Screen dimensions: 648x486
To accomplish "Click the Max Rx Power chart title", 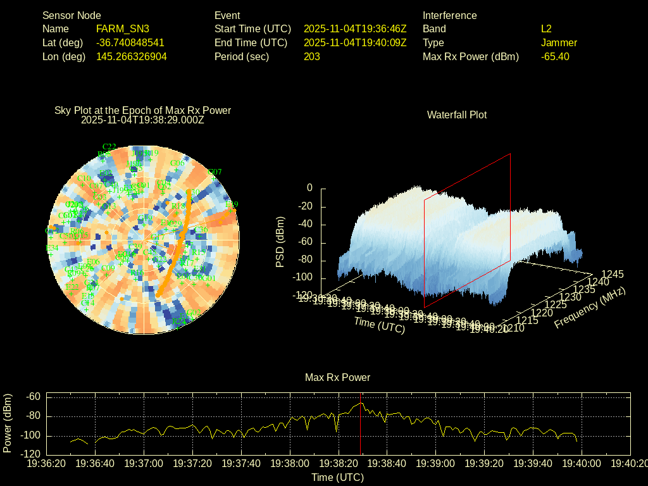I will [337, 377].
